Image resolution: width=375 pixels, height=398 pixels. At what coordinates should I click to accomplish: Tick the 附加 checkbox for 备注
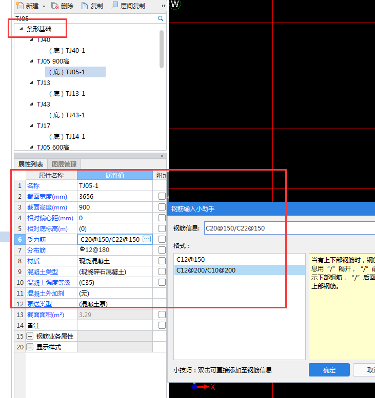[x=162, y=325]
